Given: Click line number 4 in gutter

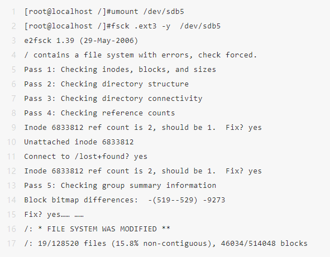Looking at the screenshot, I should [13, 55].
